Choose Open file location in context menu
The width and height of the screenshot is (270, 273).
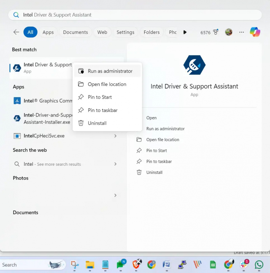[x=107, y=84]
